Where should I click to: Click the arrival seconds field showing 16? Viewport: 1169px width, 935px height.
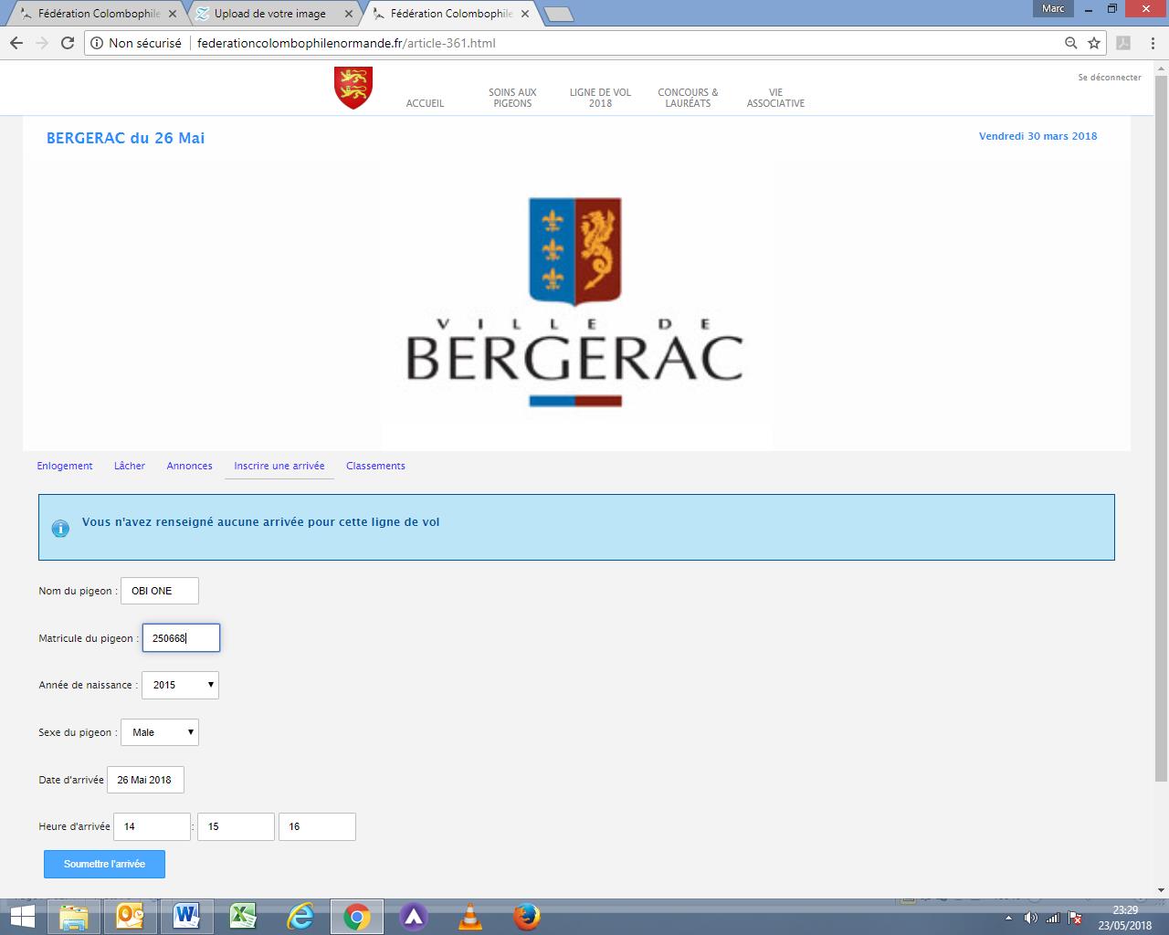(317, 826)
